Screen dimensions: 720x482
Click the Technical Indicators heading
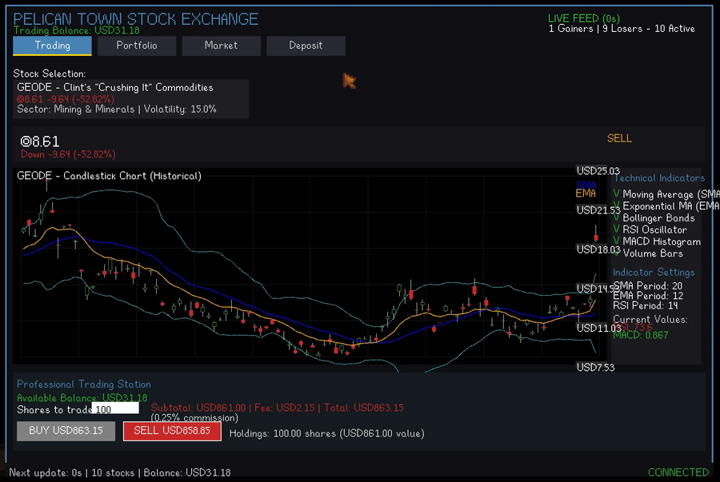tap(659, 178)
